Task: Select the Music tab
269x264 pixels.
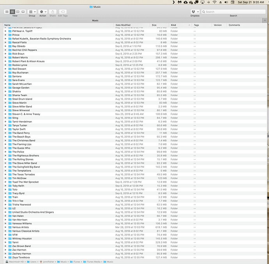Action: (x=95, y=20)
